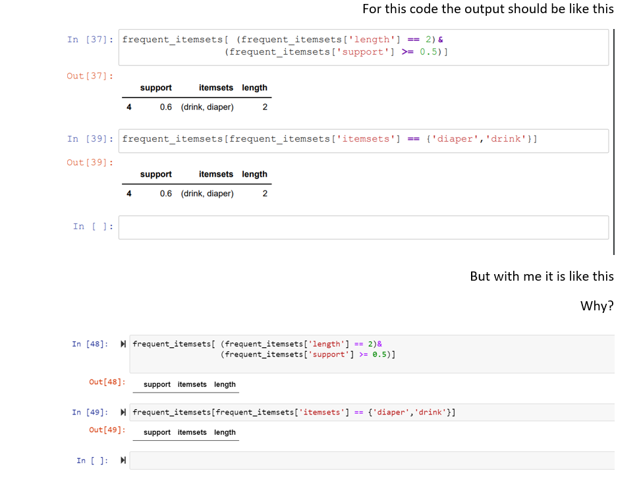
Task: Click the 'itemsets' header in Out[39] table
Action: [x=216, y=175]
